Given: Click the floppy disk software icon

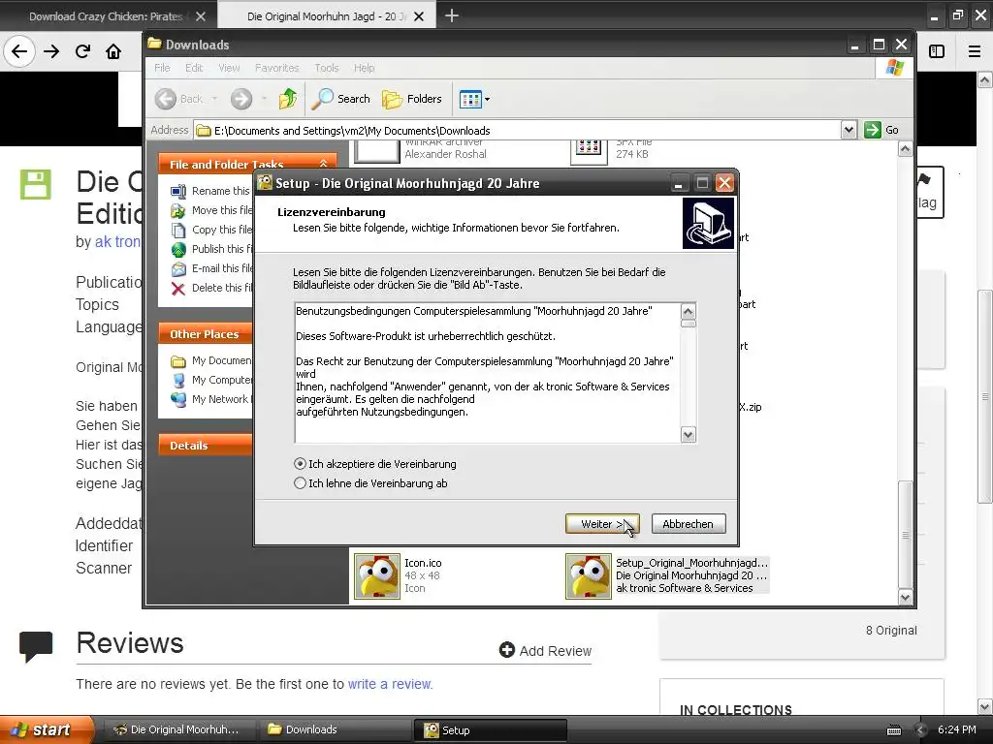Looking at the screenshot, I should coord(36,185).
